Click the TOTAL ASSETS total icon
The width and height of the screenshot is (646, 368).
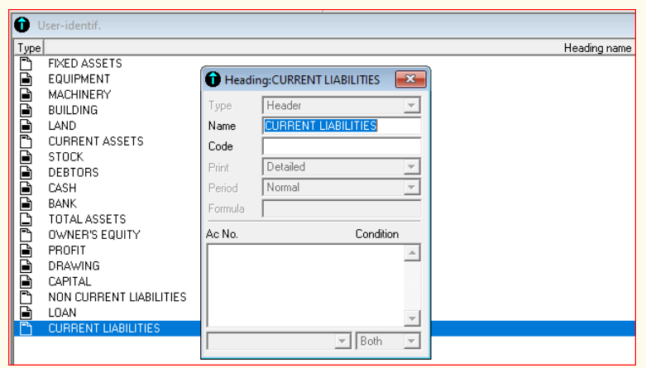(x=26, y=219)
